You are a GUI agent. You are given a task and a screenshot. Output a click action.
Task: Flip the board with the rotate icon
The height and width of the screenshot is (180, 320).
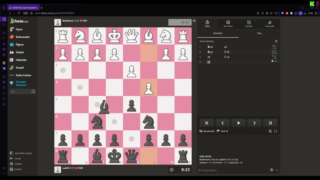pyautogui.click(x=276, y=131)
